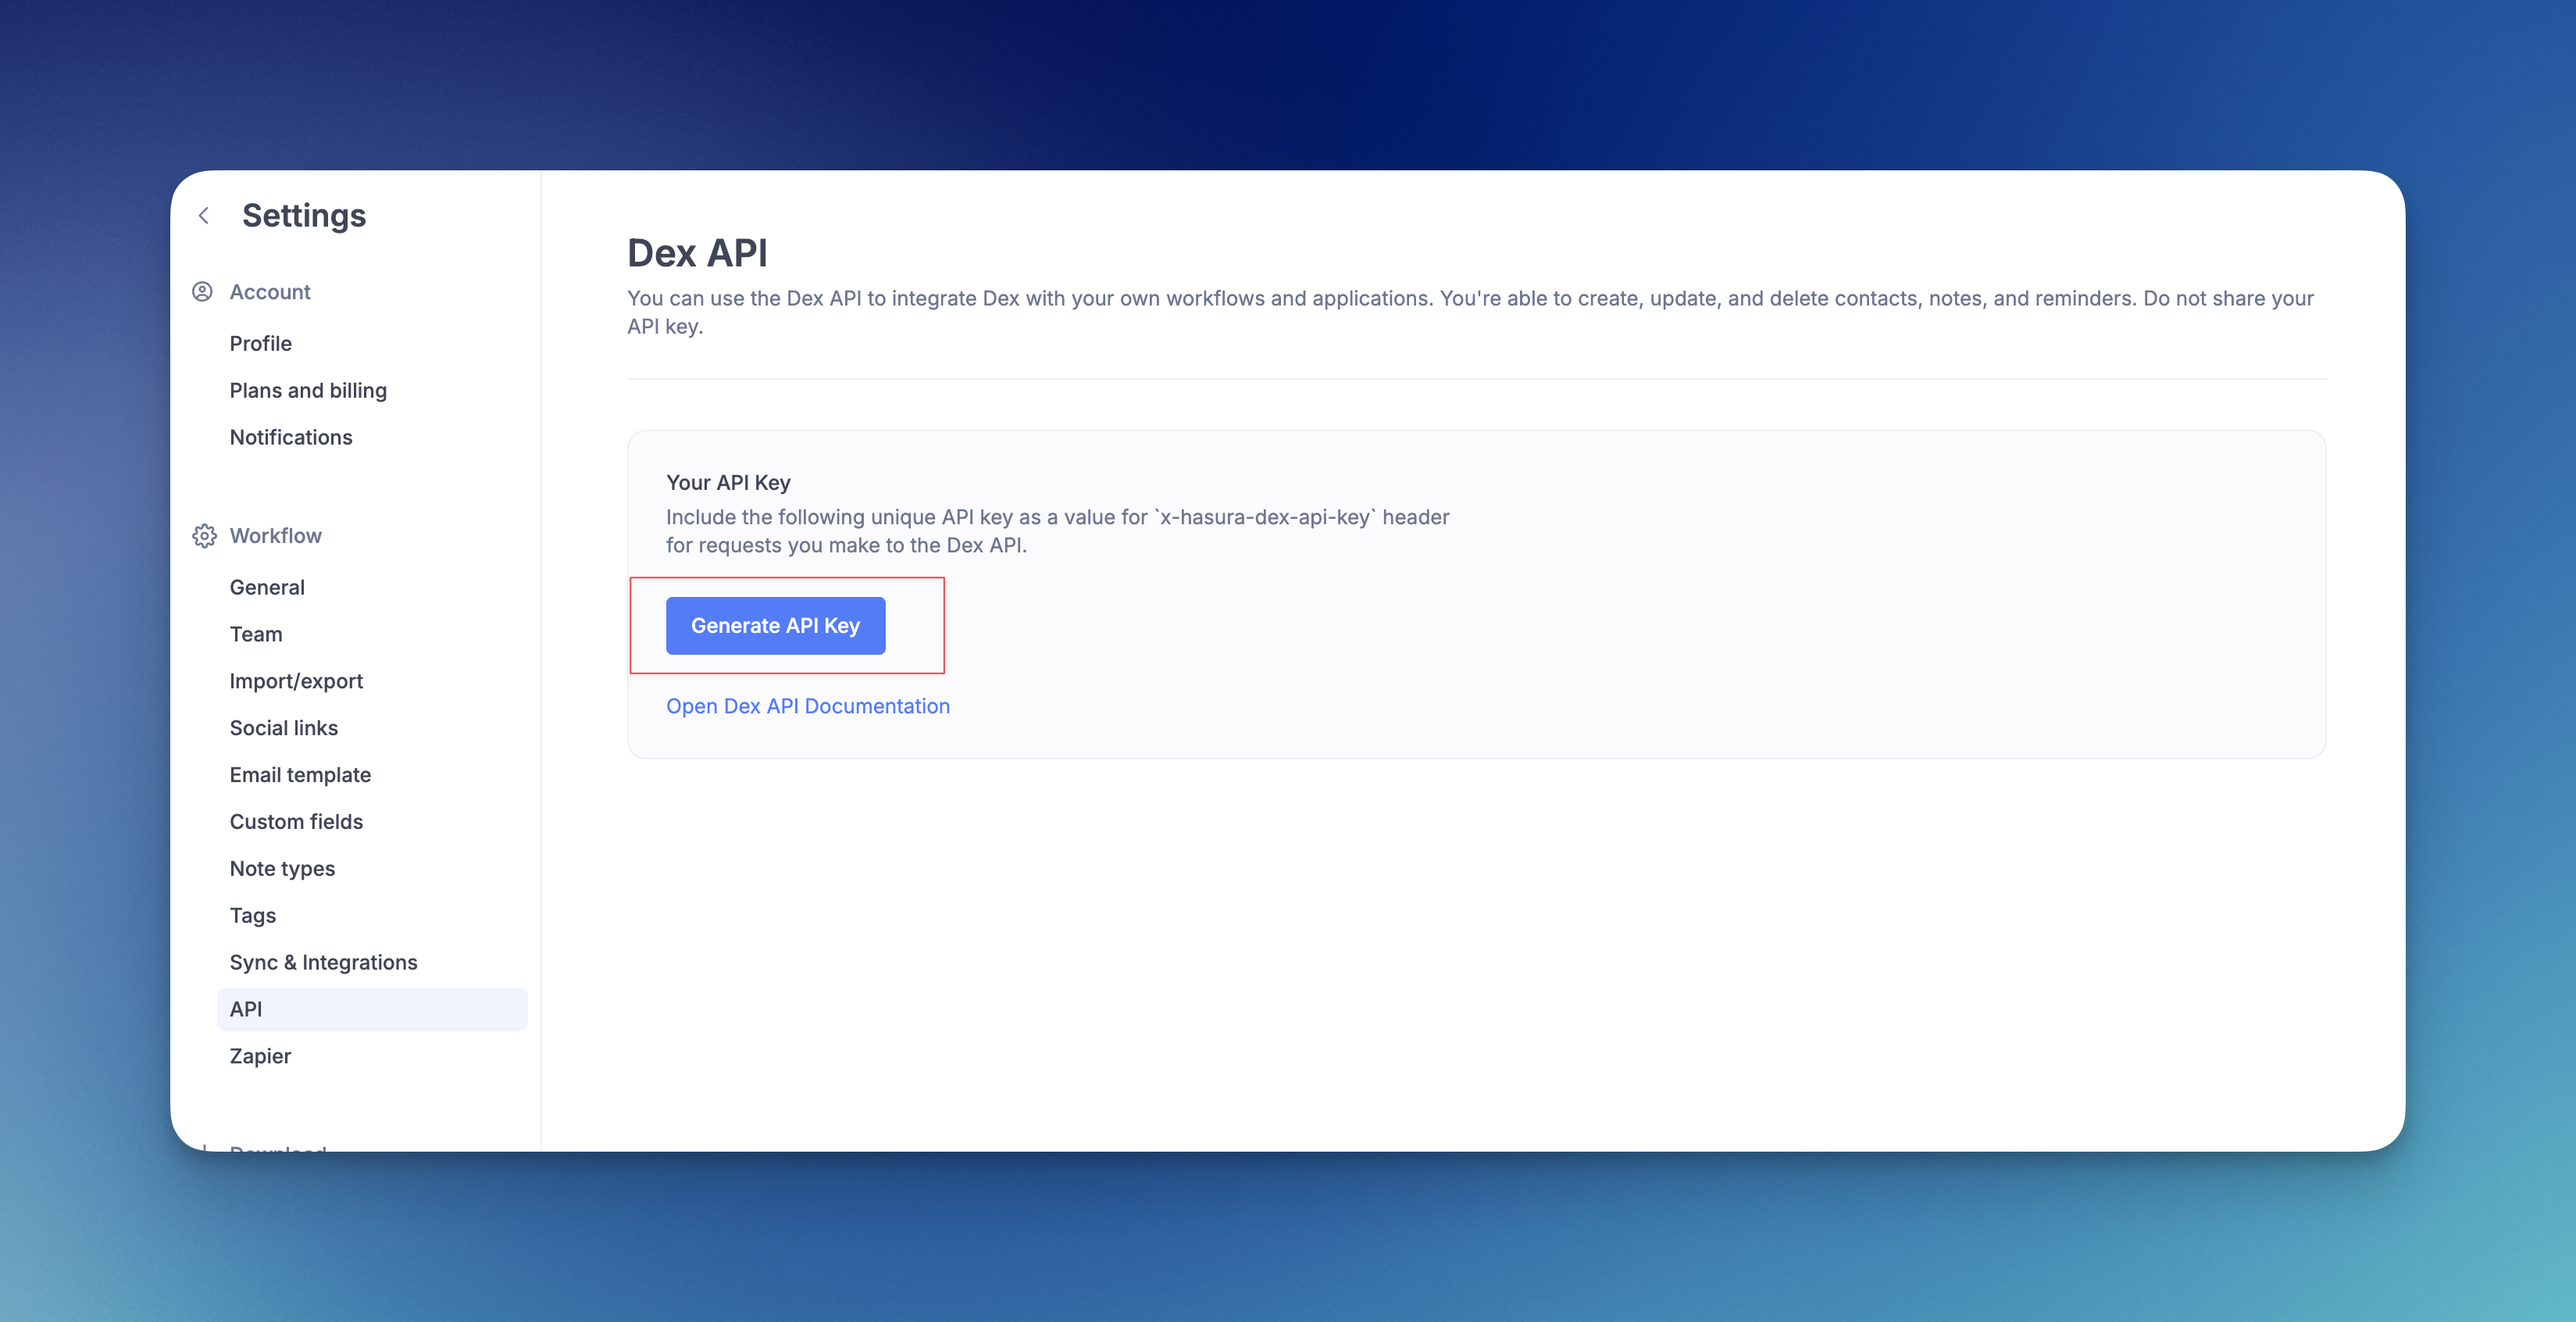The height and width of the screenshot is (1322, 2576).
Task: Click the Dex API page heading
Action: point(697,253)
